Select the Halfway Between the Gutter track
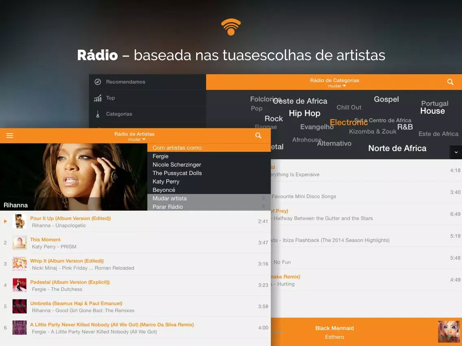This screenshot has height=346, width=462. tap(366, 214)
